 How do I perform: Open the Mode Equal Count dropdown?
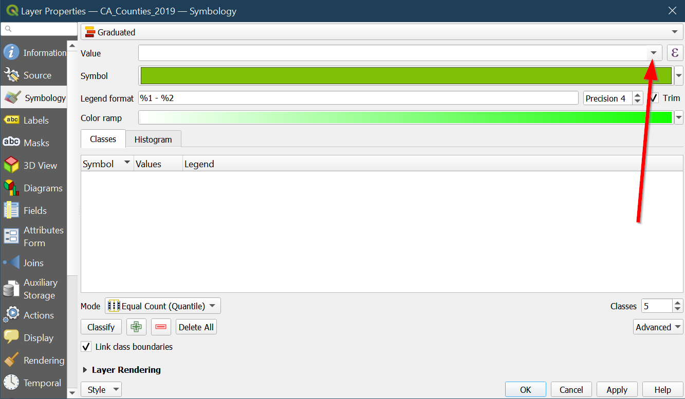pyautogui.click(x=163, y=306)
